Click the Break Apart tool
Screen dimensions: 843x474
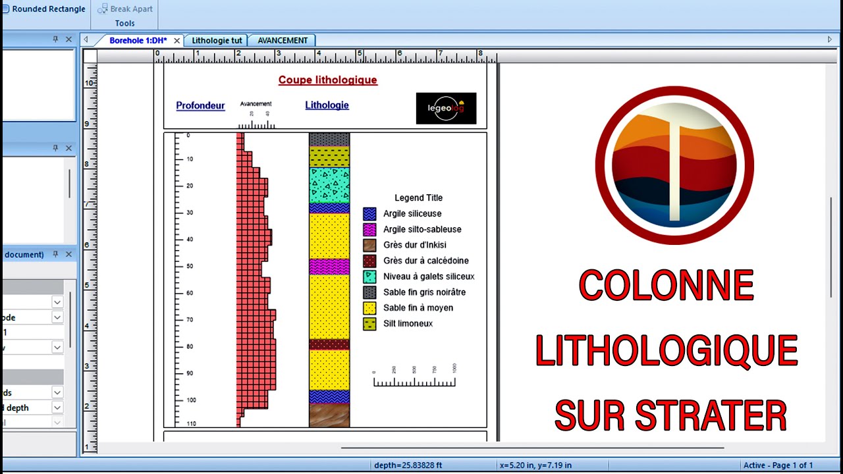coord(125,9)
